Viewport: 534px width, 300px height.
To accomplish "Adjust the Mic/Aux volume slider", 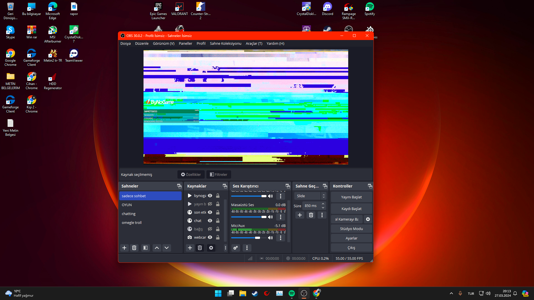I will coord(258,238).
